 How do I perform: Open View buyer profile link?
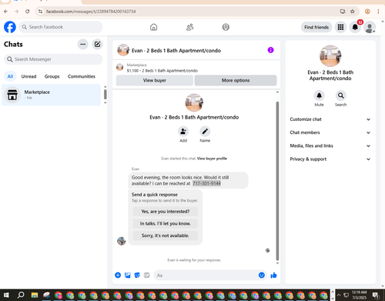(212, 159)
